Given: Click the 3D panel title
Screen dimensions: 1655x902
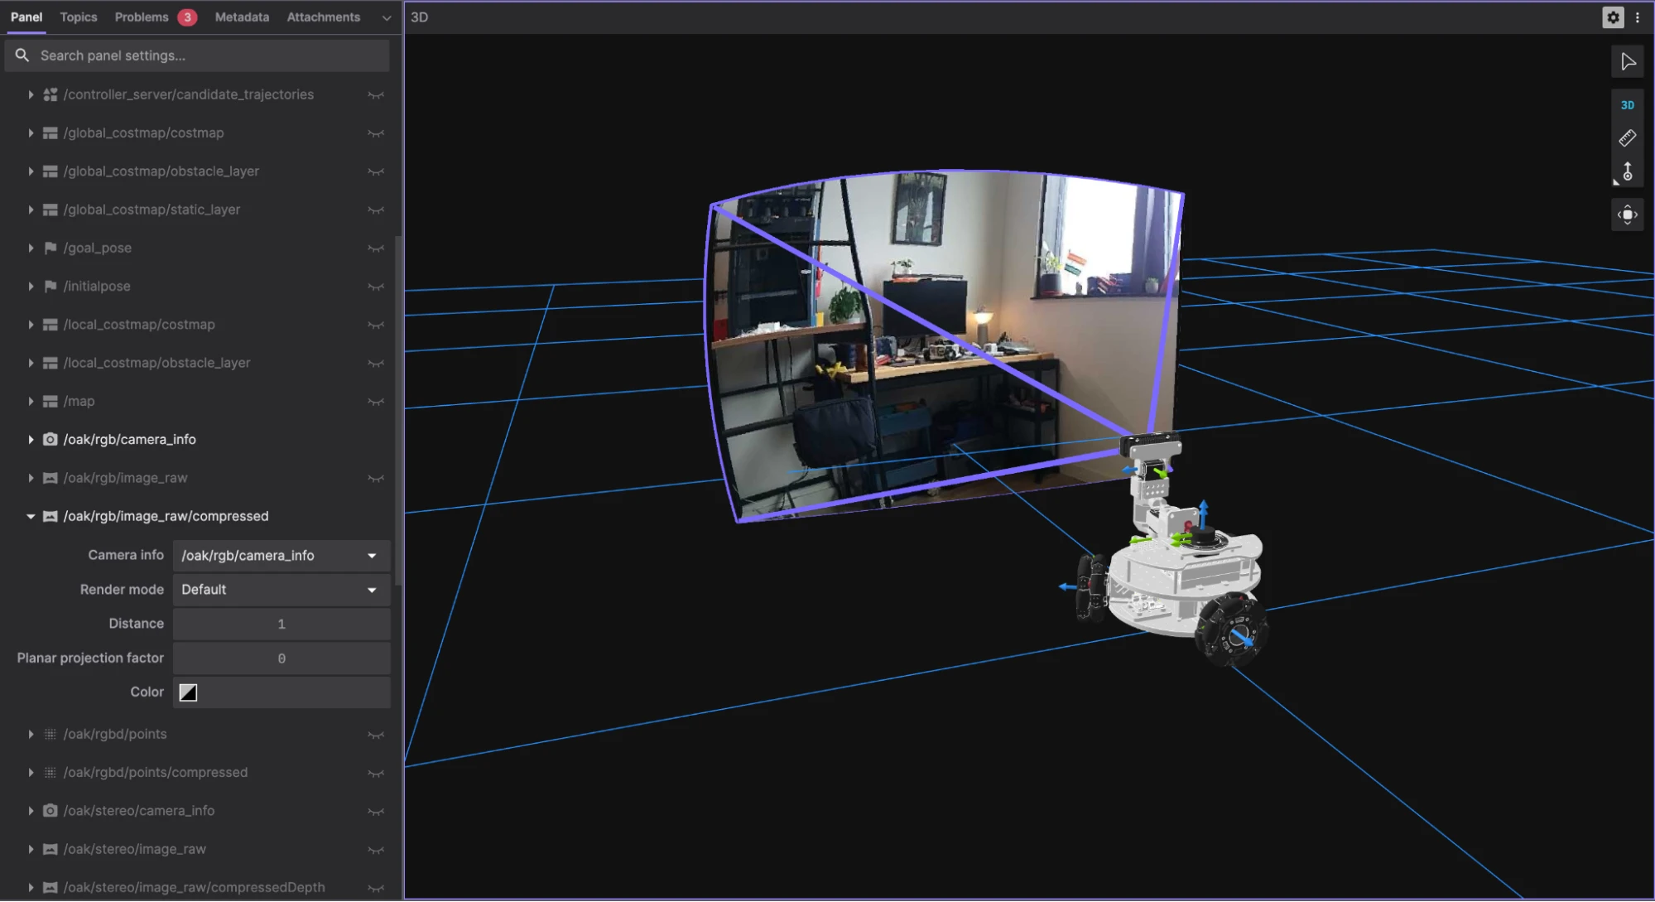Looking at the screenshot, I should [x=420, y=17].
